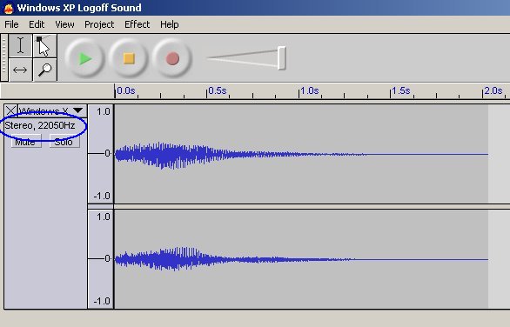Click the volume slider handle
The height and width of the screenshot is (327, 510).
282,58
